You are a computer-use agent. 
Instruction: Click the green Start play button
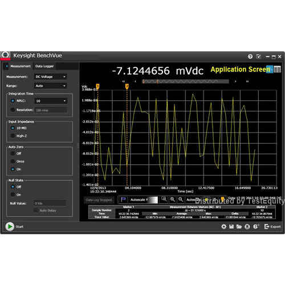10,226
